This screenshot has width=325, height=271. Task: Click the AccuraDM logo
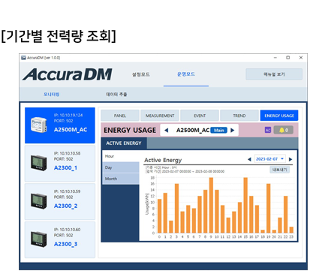(x=68, y=74)
